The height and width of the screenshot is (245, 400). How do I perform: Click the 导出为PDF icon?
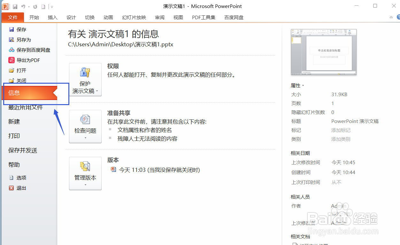(12, 60)
